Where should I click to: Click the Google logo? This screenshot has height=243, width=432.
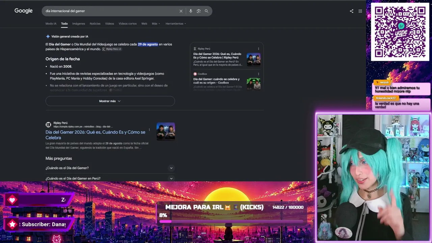[x=24, y=11]
